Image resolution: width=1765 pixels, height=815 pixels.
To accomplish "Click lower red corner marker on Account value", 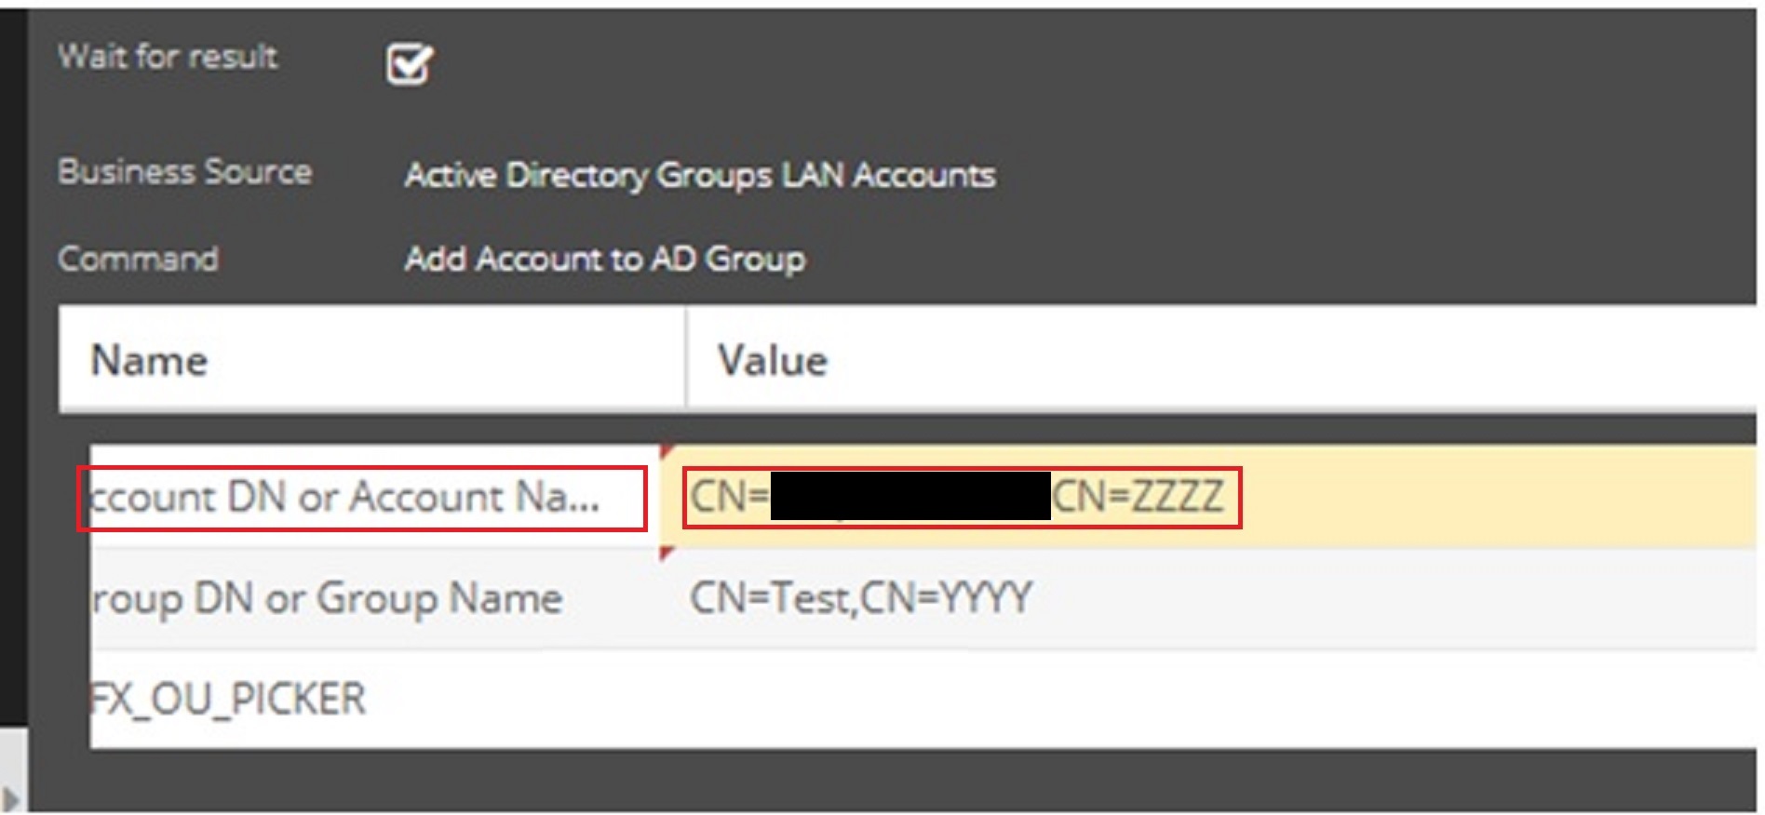I will (x=666, y=554).
